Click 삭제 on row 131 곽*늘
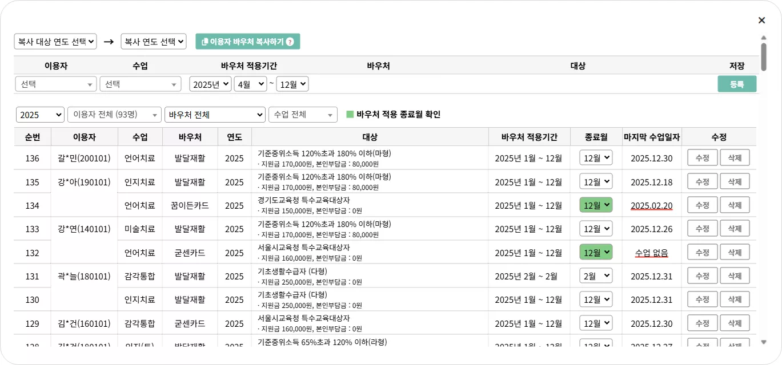Image resolution: width=782 pixels, height=365 pixels. click(x=735, y=275)
